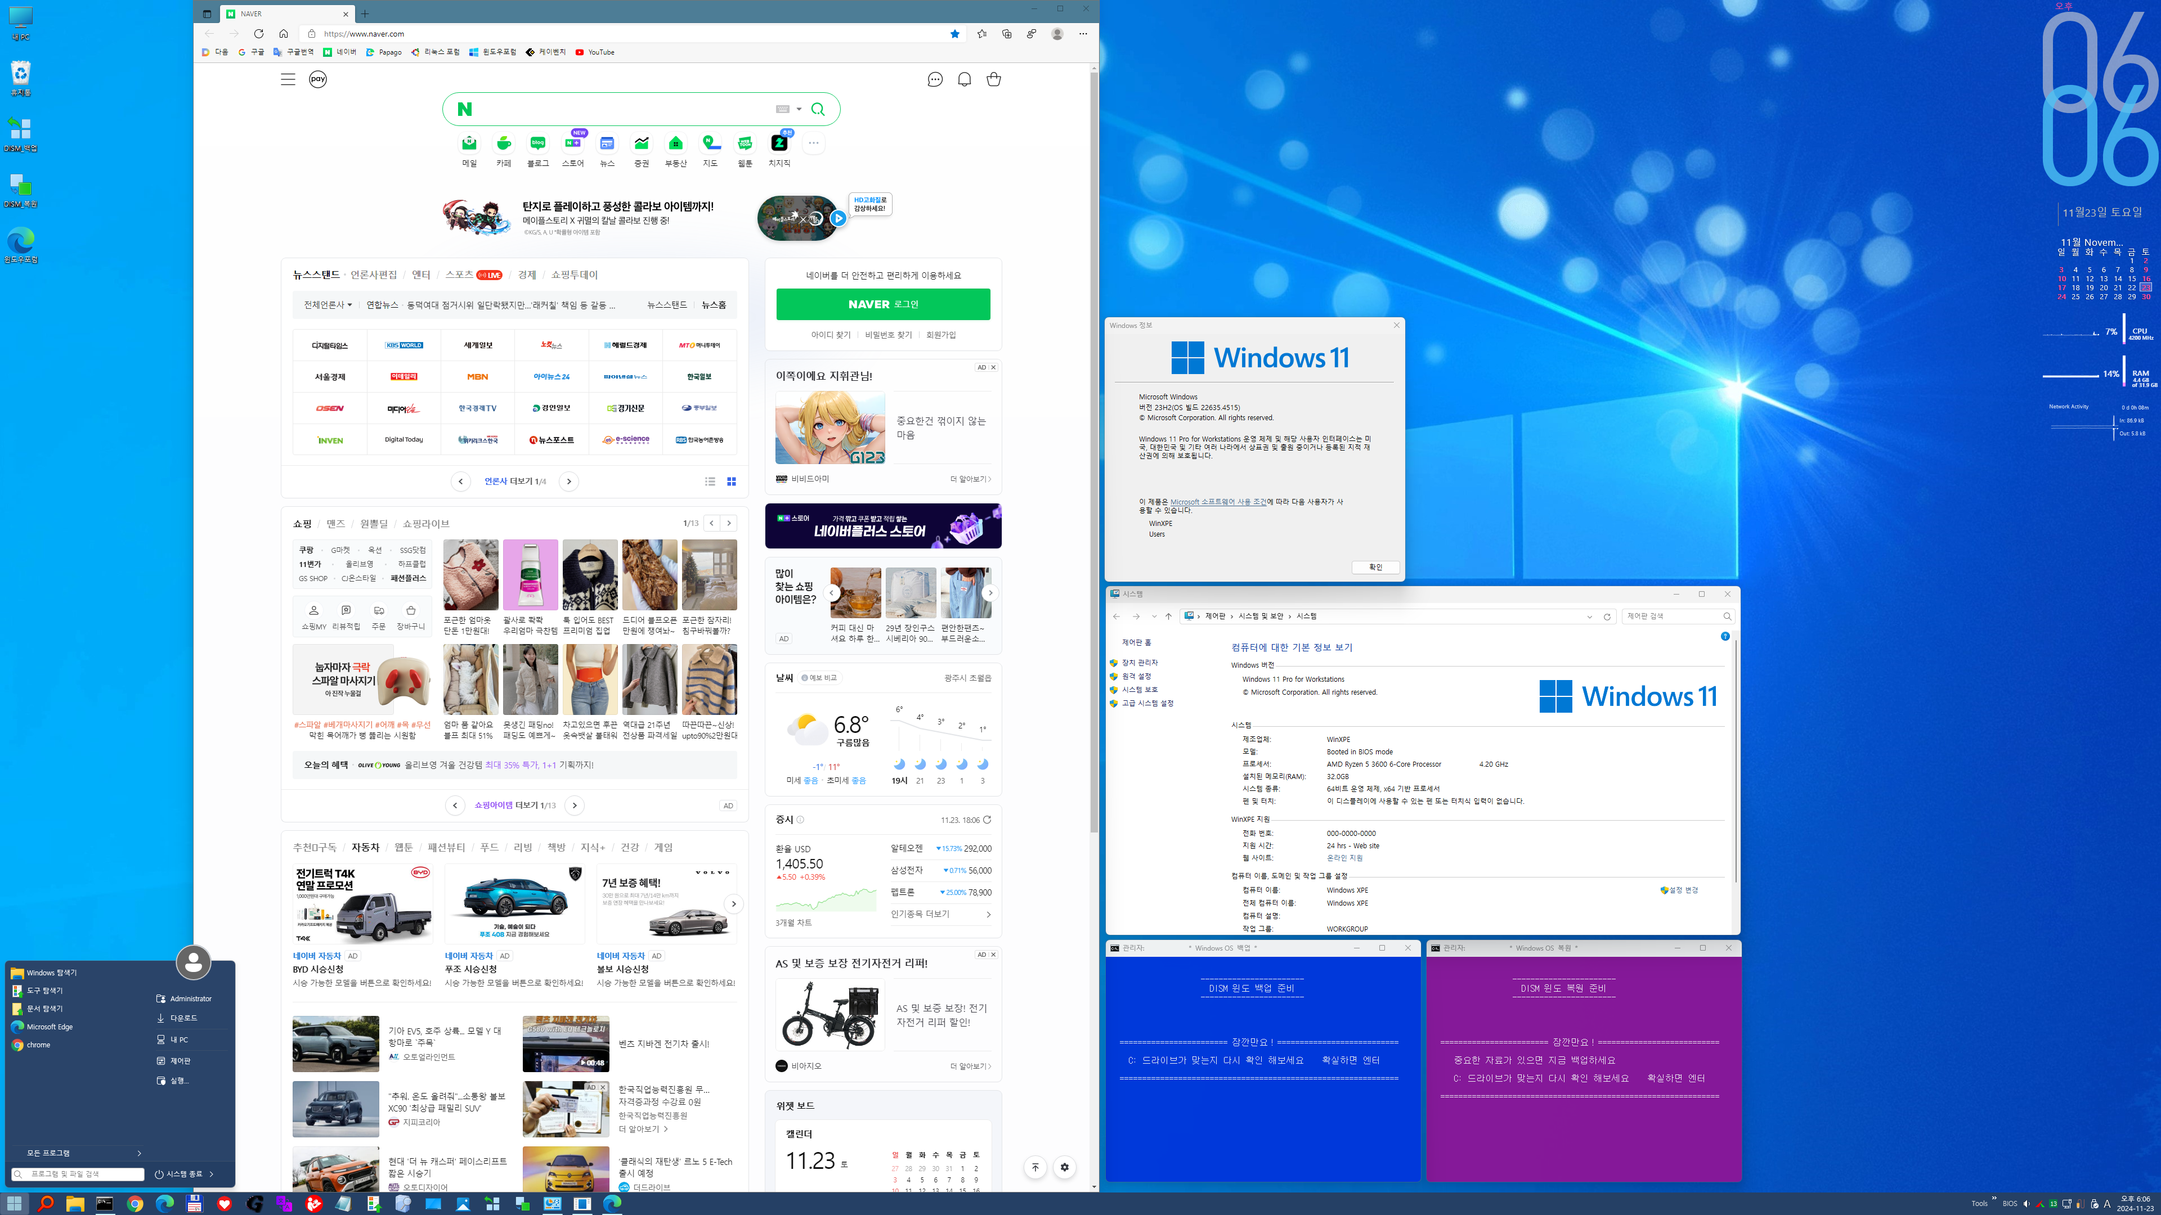Close the 이쪽이에요 지휘관 ad

click(993, 367)
